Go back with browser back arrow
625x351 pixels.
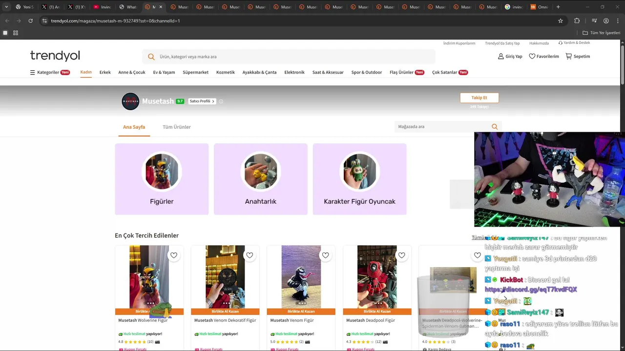pos(7,21)
